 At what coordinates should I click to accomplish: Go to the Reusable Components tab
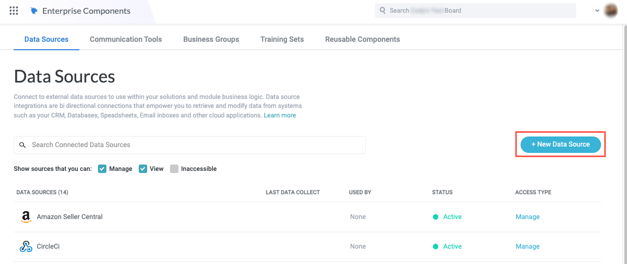click(x=362, y=39)
